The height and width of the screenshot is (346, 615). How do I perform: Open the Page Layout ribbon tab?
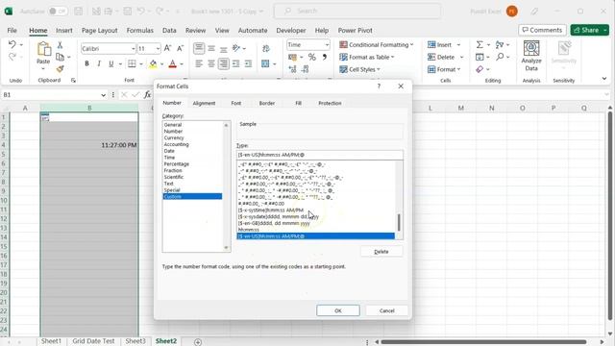point(100,30)
